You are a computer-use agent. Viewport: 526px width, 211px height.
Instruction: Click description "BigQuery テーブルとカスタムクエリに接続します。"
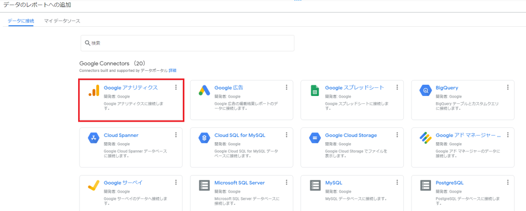tap(467, 106)
